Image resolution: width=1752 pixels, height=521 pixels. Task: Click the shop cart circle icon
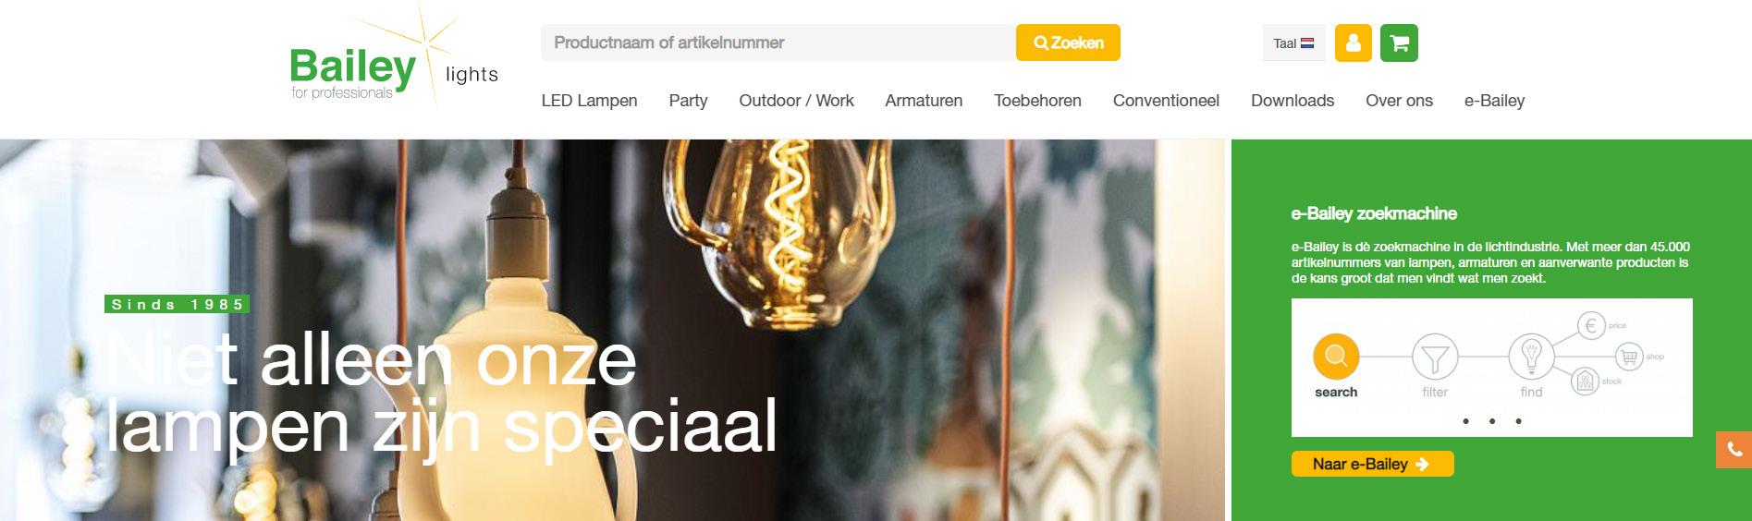click(1629, 357)
